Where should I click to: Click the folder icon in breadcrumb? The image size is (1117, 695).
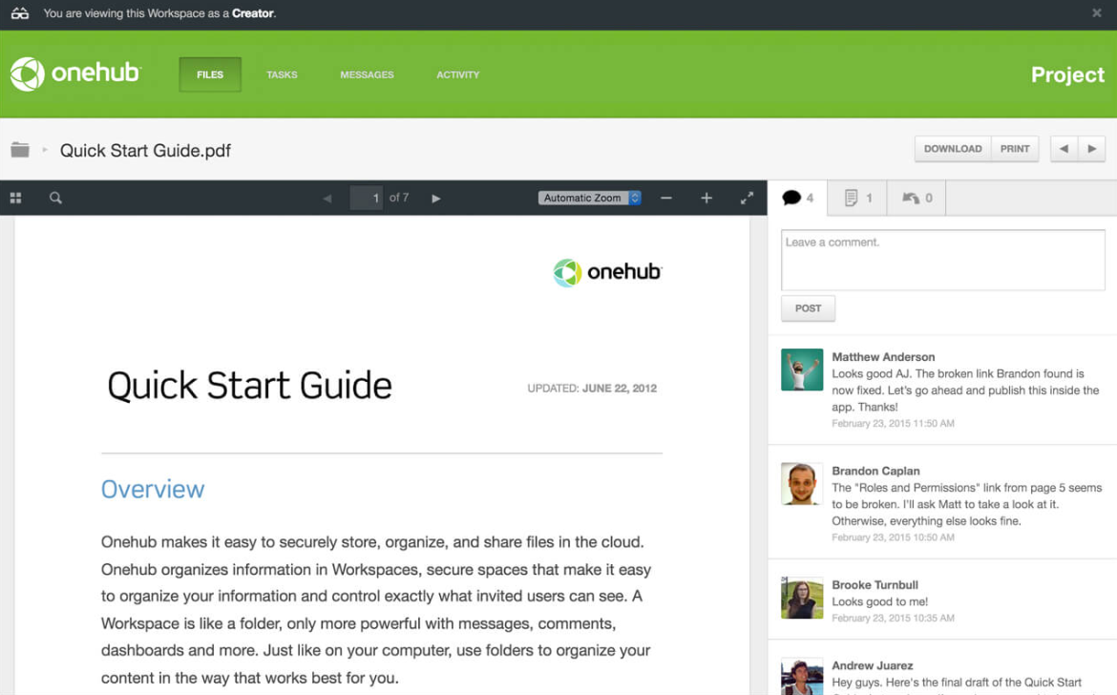(20, 150)
